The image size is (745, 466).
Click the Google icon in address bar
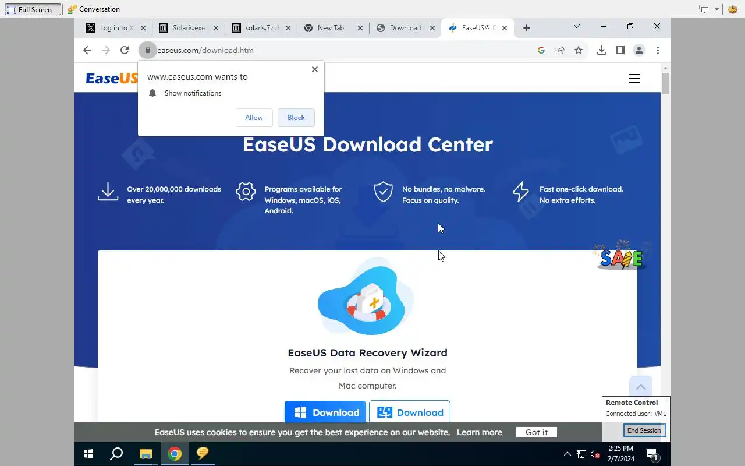(x=541, y=50)
